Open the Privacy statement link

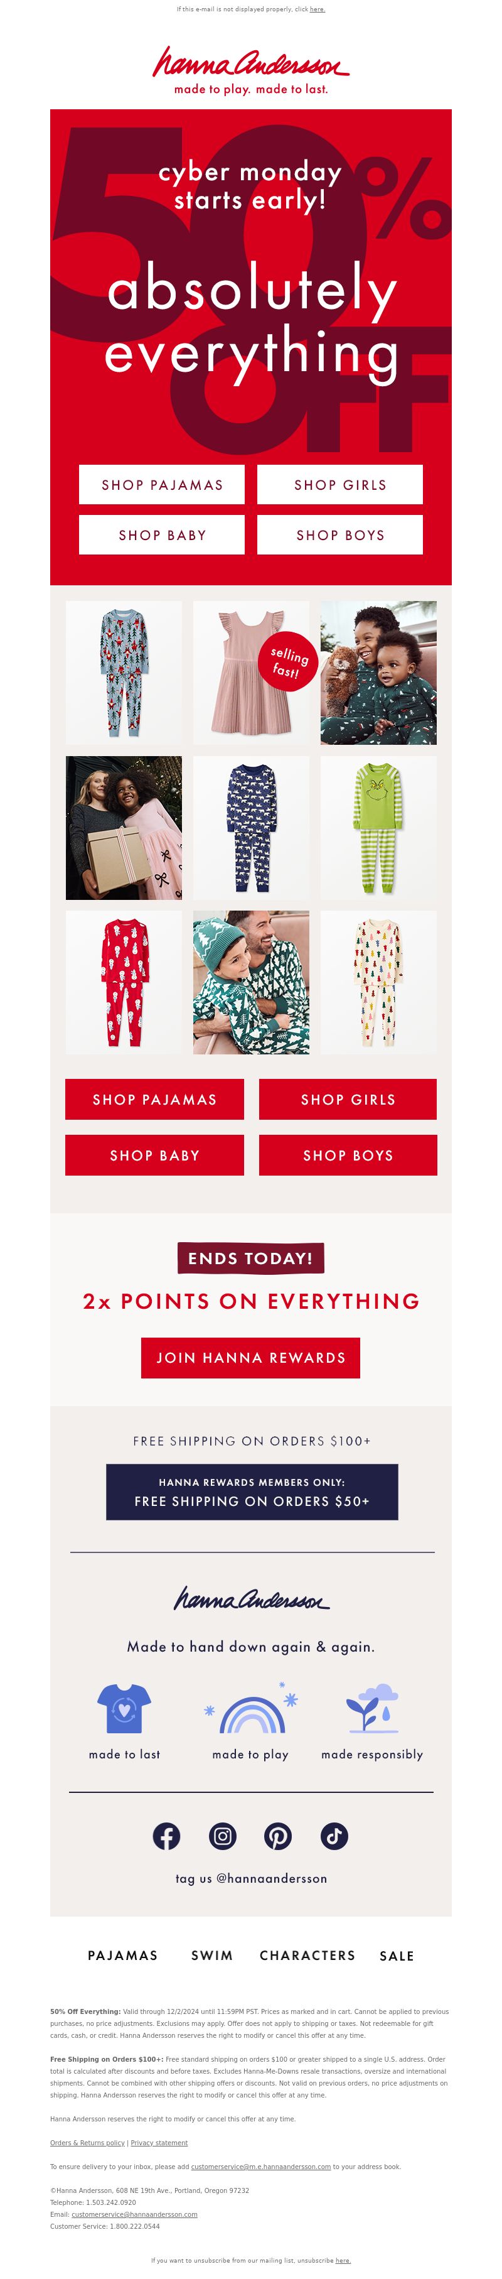click(159, 2142)
